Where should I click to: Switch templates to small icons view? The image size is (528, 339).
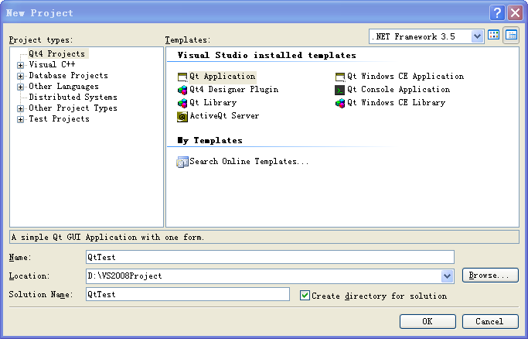pyautogui.click(x=511, y=36)
